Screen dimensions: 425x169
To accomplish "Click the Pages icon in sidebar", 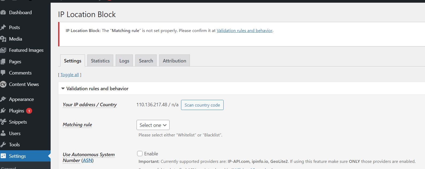I will coord(3,62).
